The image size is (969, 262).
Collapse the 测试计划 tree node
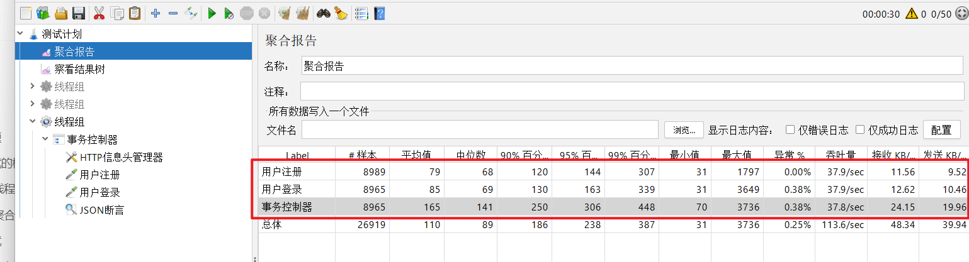click(20, 33)
